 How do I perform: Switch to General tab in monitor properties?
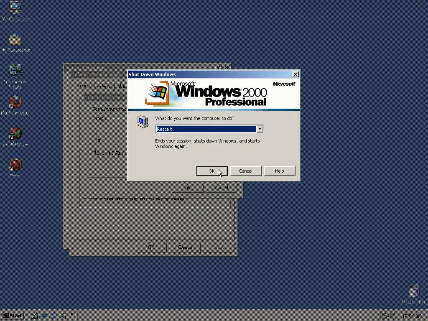(84, 86)
